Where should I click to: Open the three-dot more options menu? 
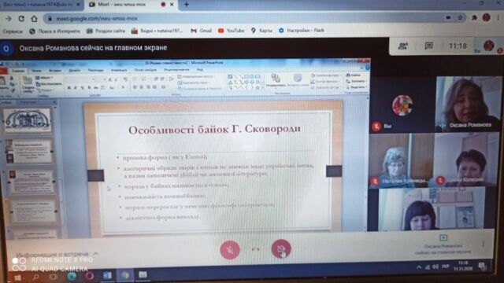point(484,244)
